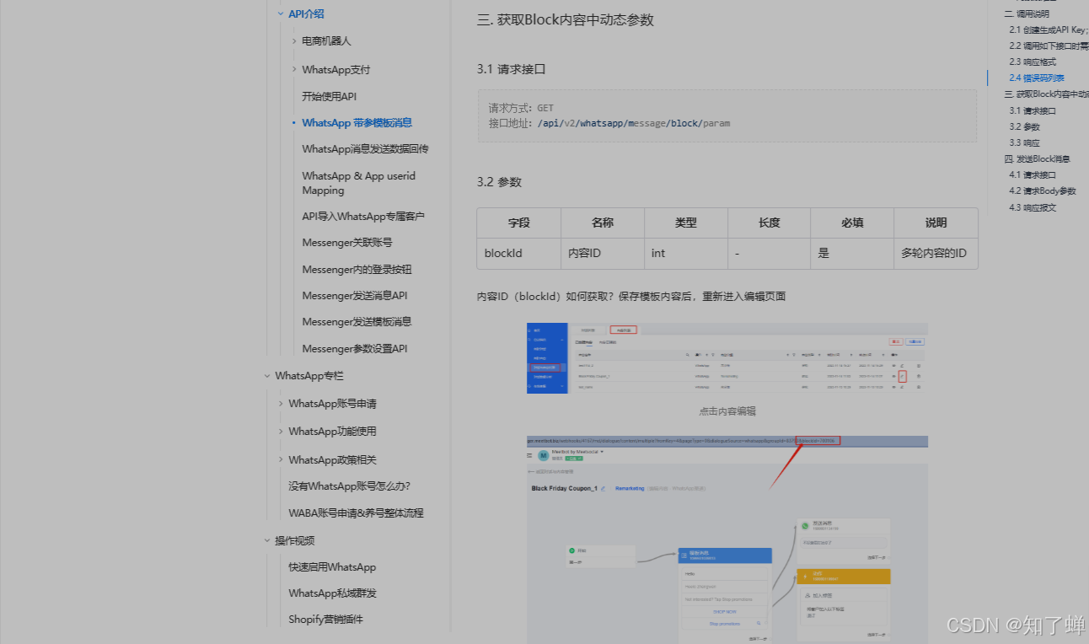
Task: Open the content list screenshot thumbnail
Action: tap(727, 357)
